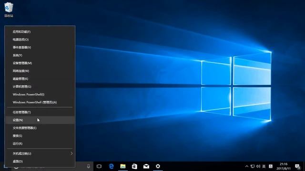The width and height of the screenshot is (305, 171).
Task: Open 文件资源管理器(E) from the menu
Action: click(40, 128)
